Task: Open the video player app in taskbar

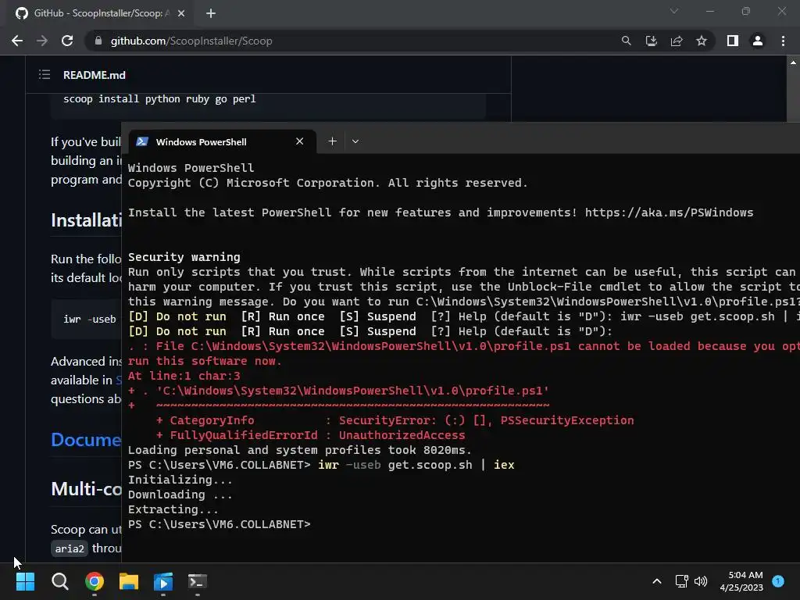Action: [163, 581]
